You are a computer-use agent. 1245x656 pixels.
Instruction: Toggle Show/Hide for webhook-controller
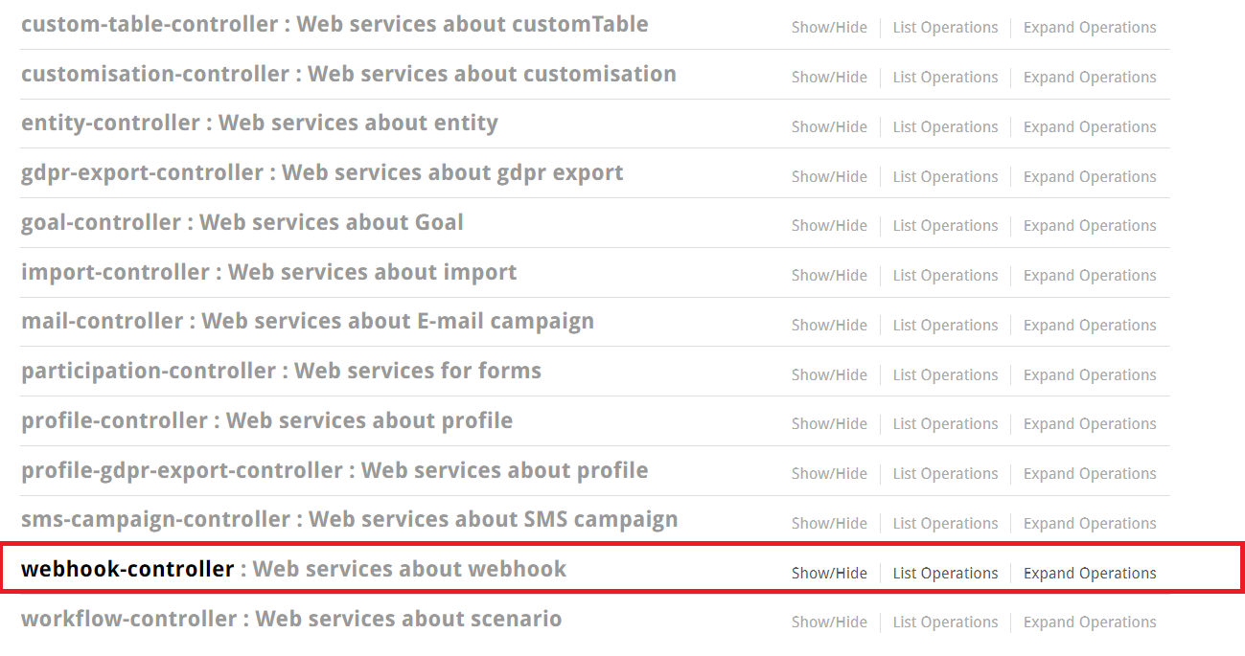coord(829,574)
